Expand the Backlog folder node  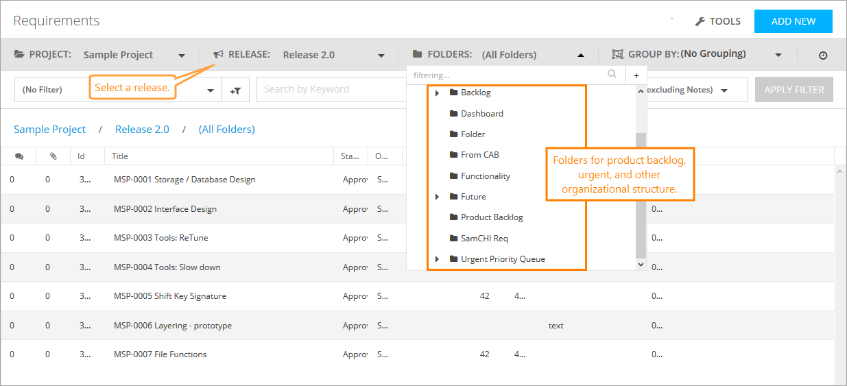pyautogui.click(x=438, y=93)
